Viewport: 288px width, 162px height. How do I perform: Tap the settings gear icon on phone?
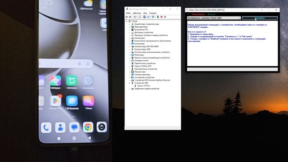click(88, 81)
